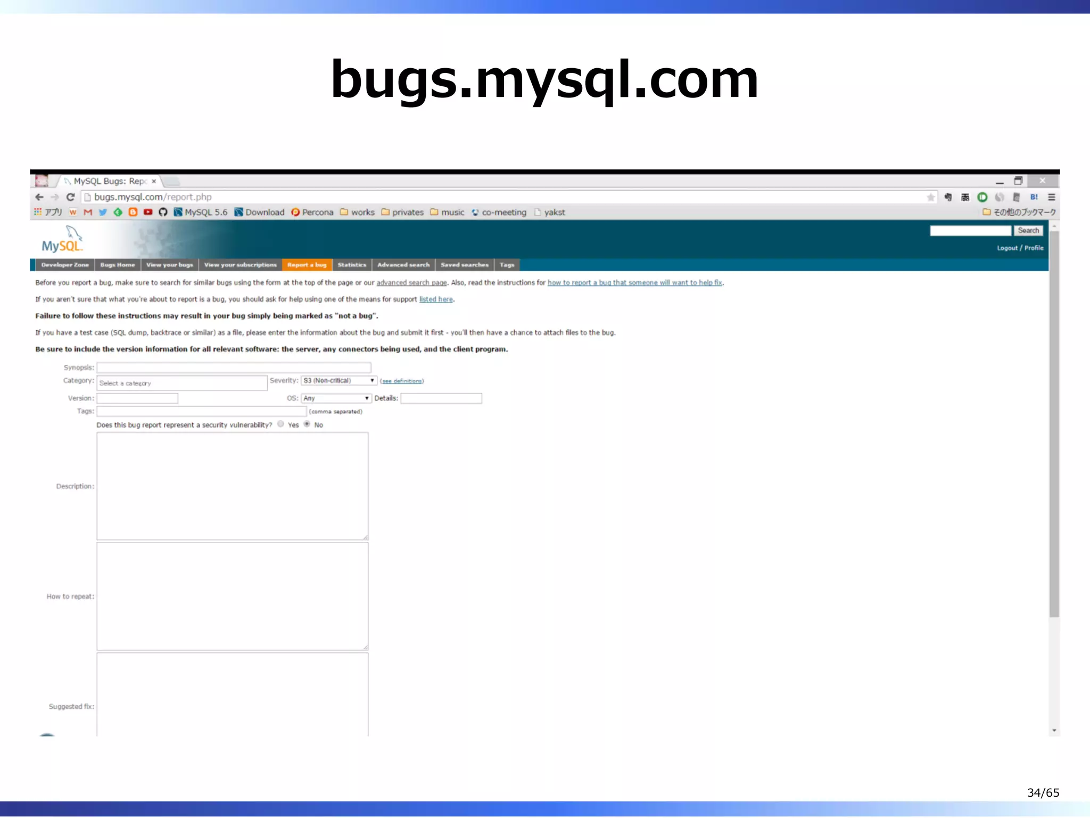This screenshot has width=1090, height=818.
Task: Open the how to report a bug link
Action: [635, 283]
